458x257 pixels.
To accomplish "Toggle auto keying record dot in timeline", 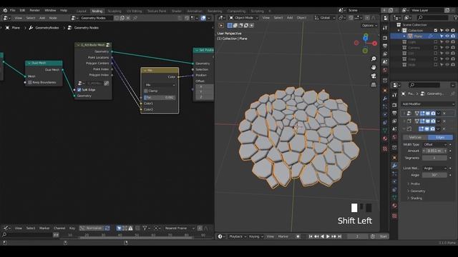I will pyautogui.click(x=298, y=236).
